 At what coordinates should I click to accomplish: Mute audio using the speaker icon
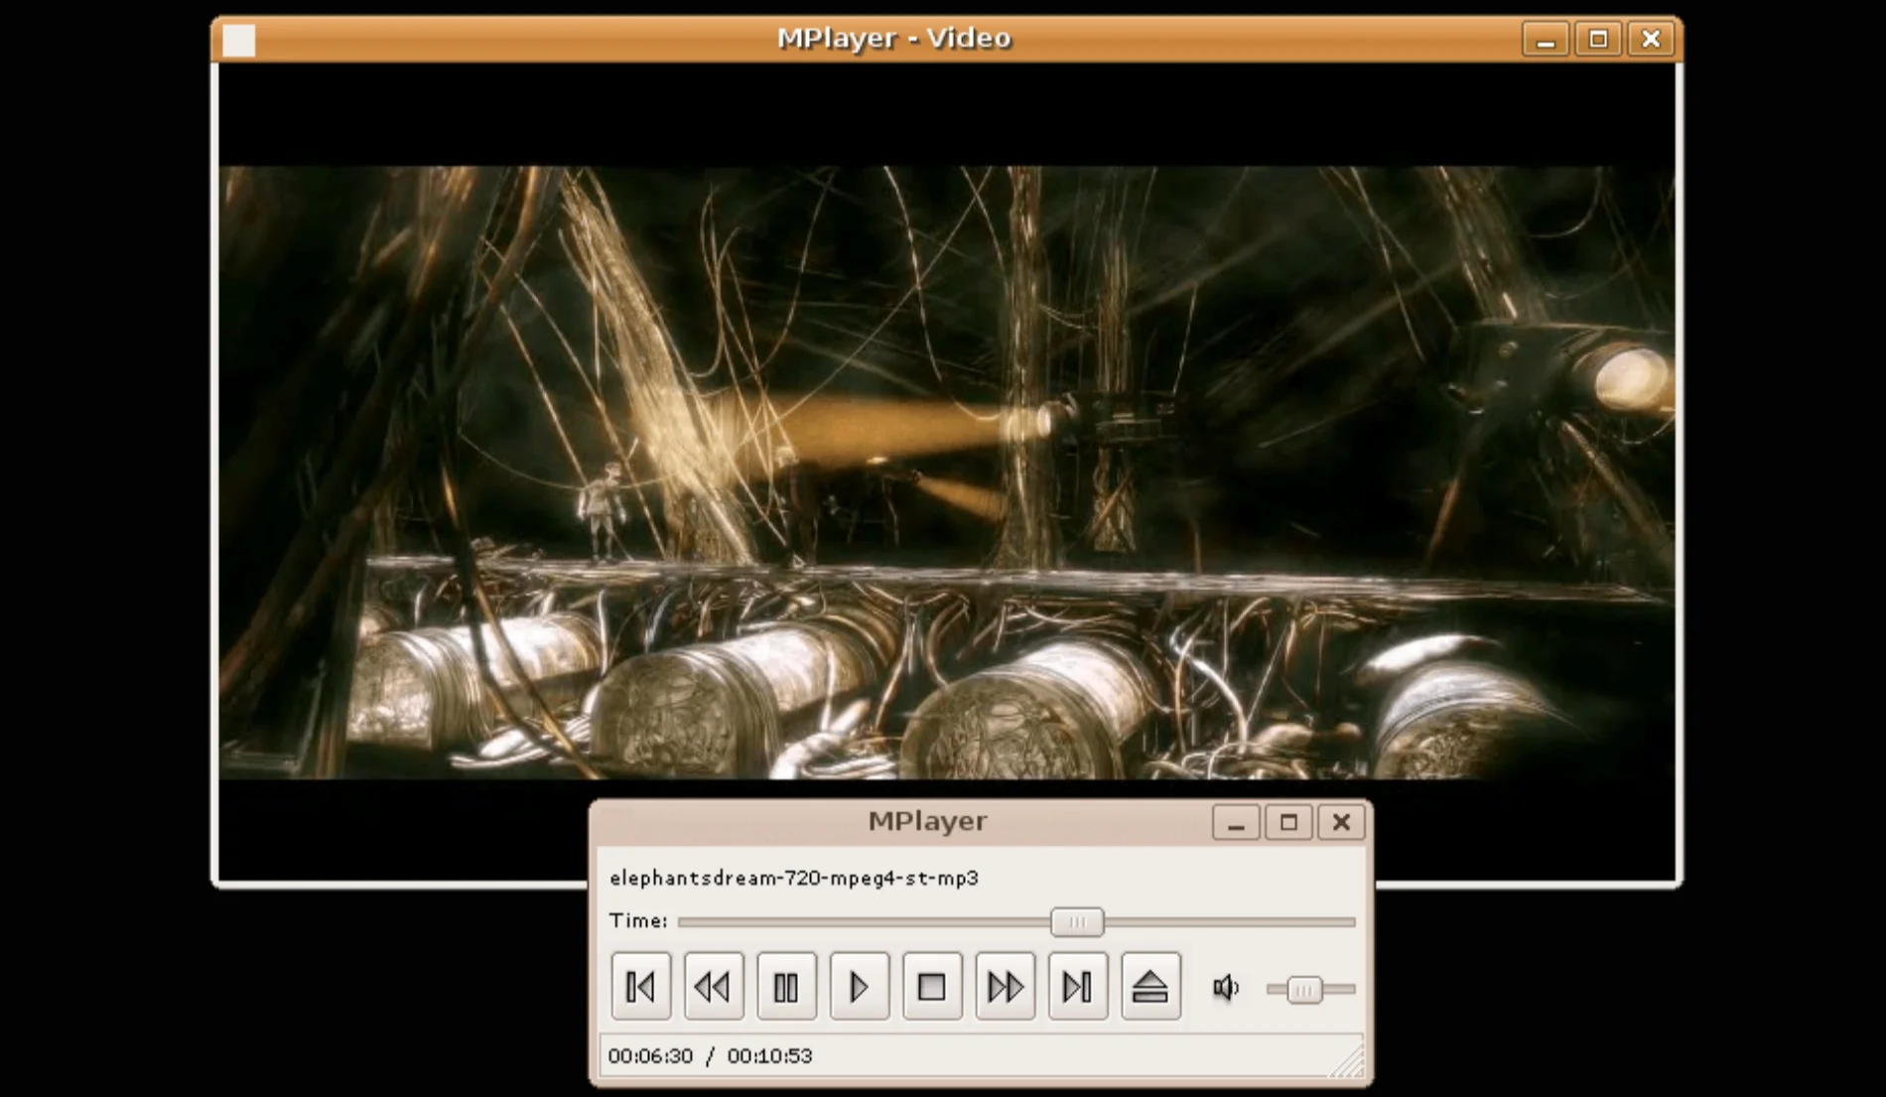1226,988
